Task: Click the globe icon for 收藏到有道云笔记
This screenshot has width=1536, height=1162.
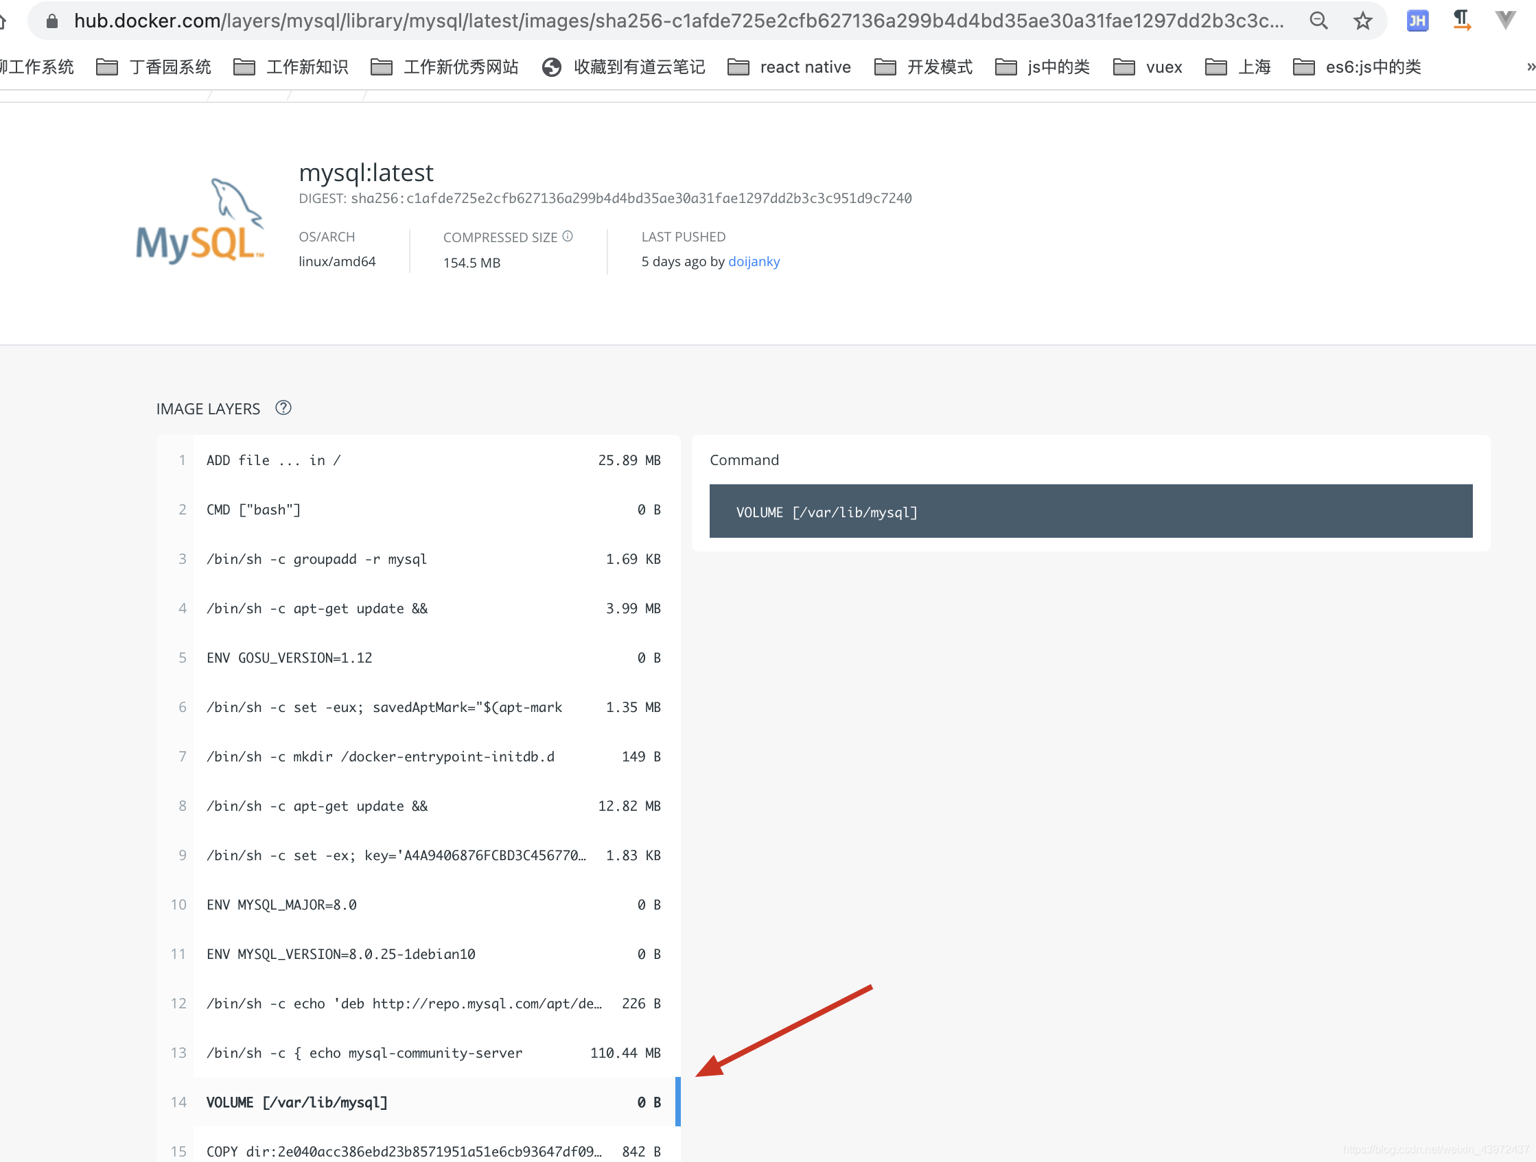Action: click(551, 67)
